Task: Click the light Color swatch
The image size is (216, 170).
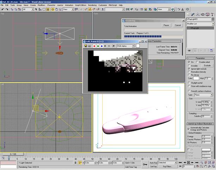Action: 196,78
